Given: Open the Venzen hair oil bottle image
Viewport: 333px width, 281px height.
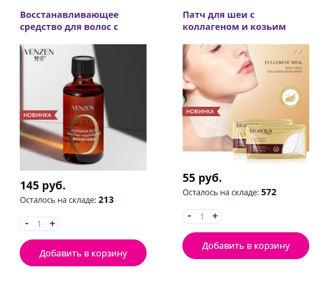Looking at the screenshot, I should [x=83, y=107].
